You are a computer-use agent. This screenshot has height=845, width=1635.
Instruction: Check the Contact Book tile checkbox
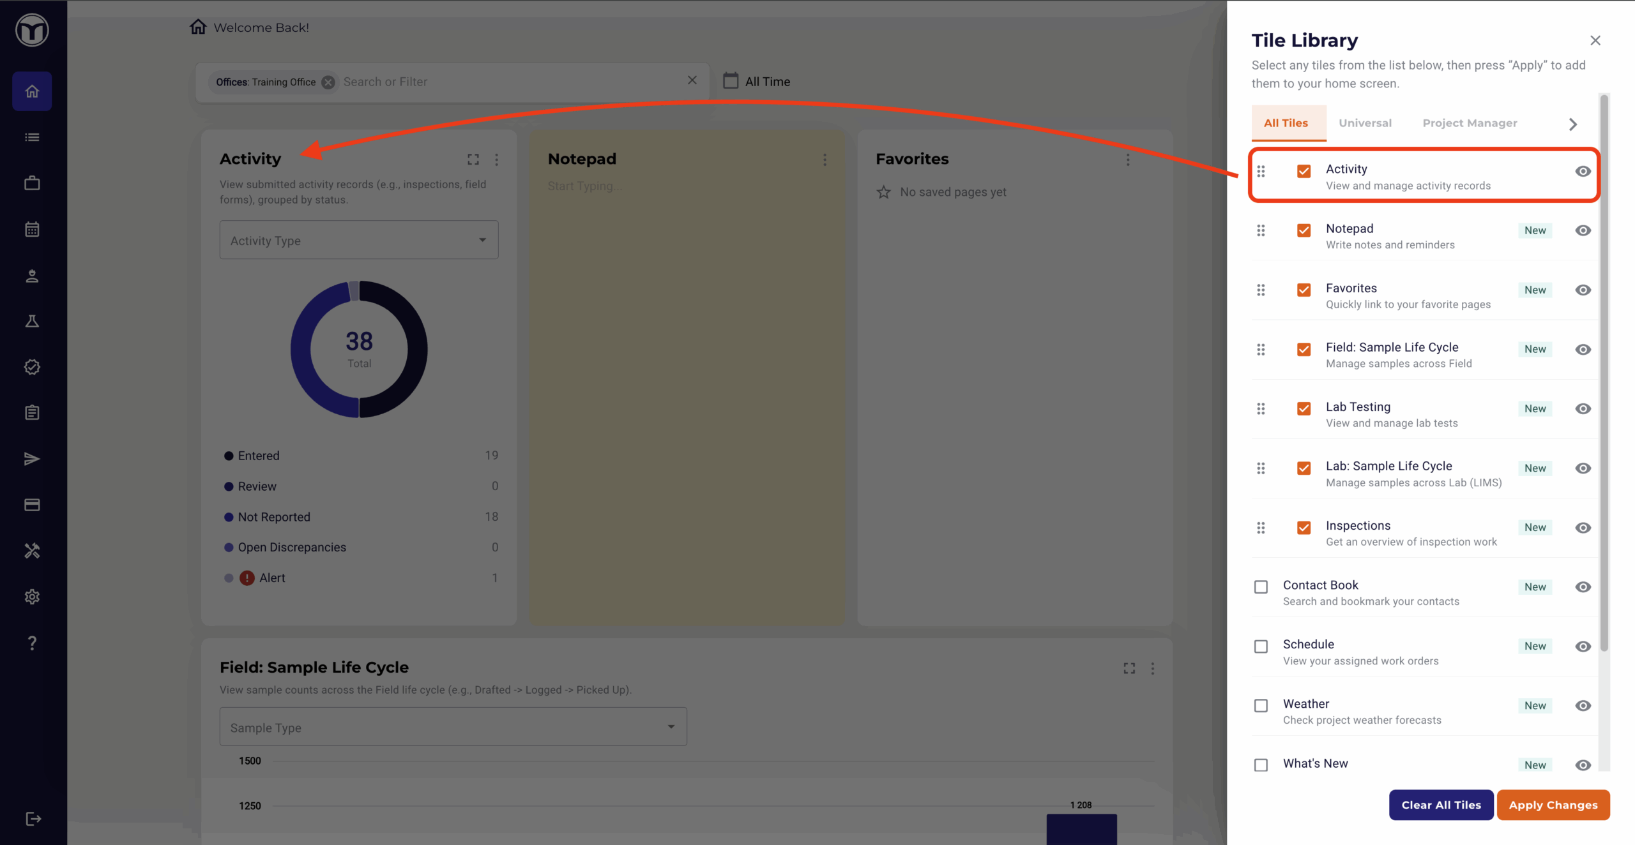coord(1261,587)
